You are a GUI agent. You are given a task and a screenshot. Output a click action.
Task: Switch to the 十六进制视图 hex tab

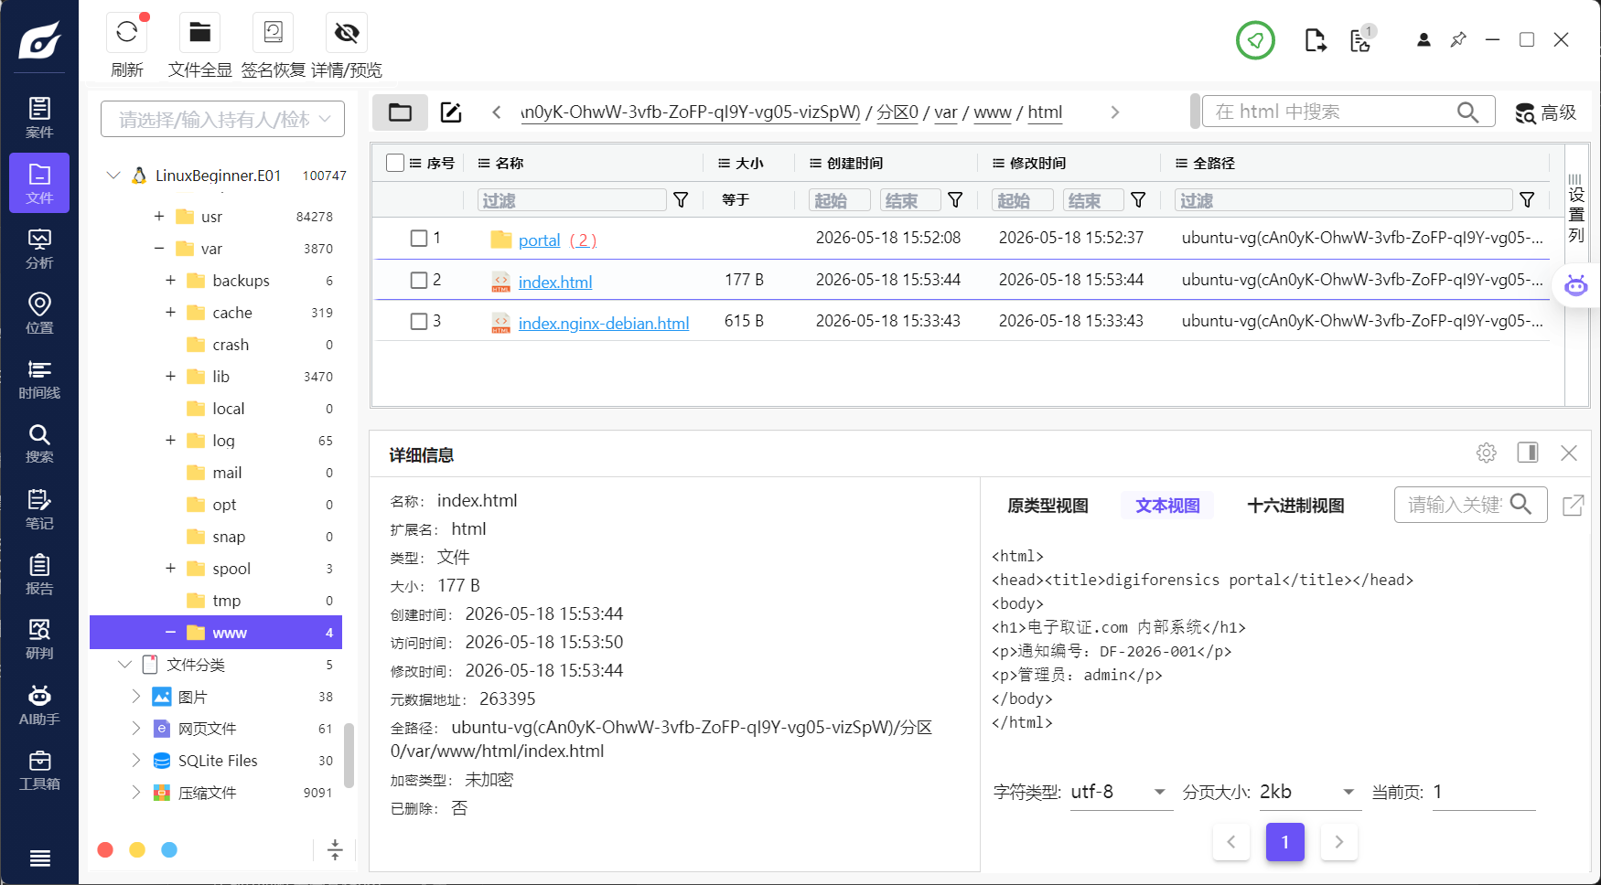[1295, 506]
